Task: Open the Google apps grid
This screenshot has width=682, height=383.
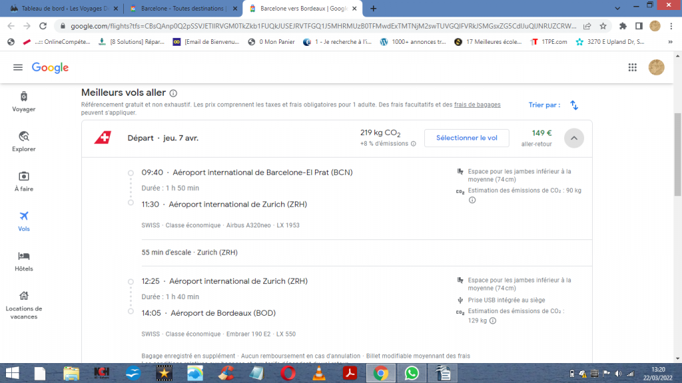Action: [633, 67]
